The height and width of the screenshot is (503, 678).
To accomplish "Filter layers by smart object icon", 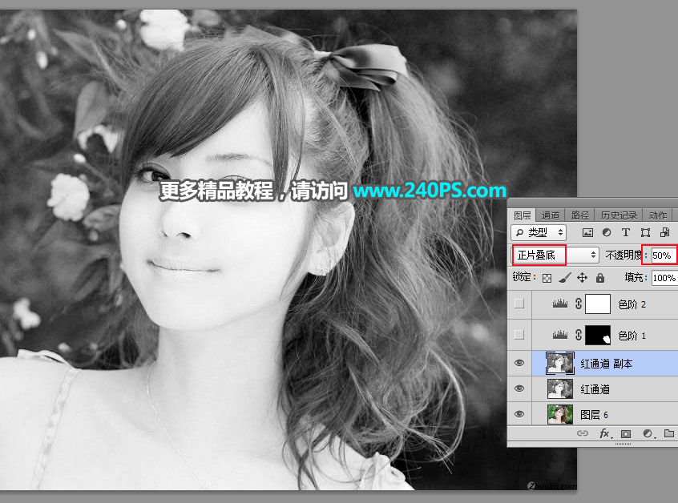I will [664, 232].
